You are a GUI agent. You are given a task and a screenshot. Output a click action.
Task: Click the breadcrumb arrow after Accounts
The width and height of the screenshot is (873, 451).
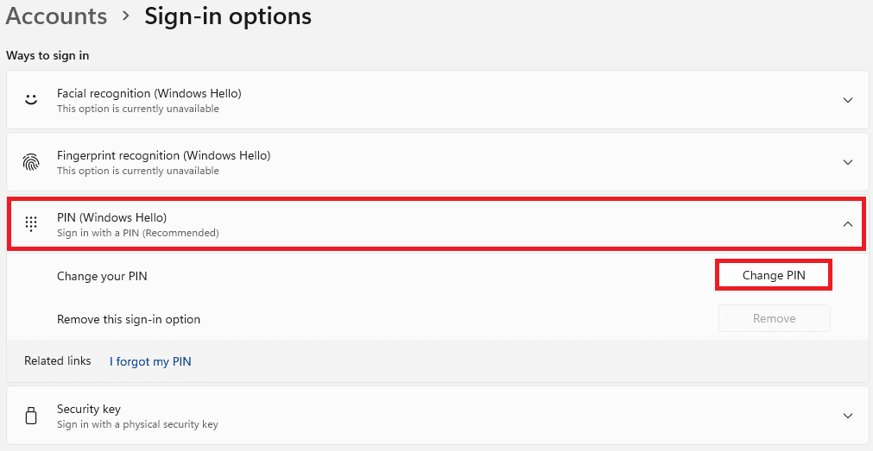(125, 16)
